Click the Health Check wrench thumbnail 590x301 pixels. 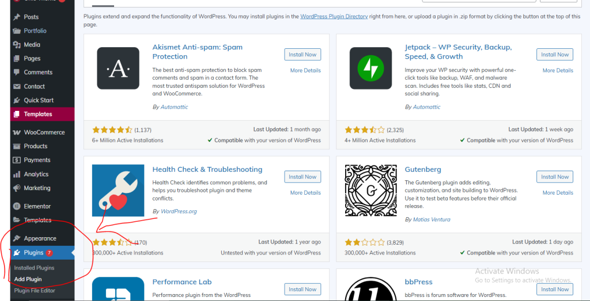click(118, 190)
